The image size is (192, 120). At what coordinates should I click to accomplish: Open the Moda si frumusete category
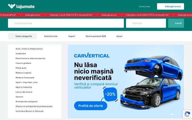pyautogui.click(x=25, y=78)
